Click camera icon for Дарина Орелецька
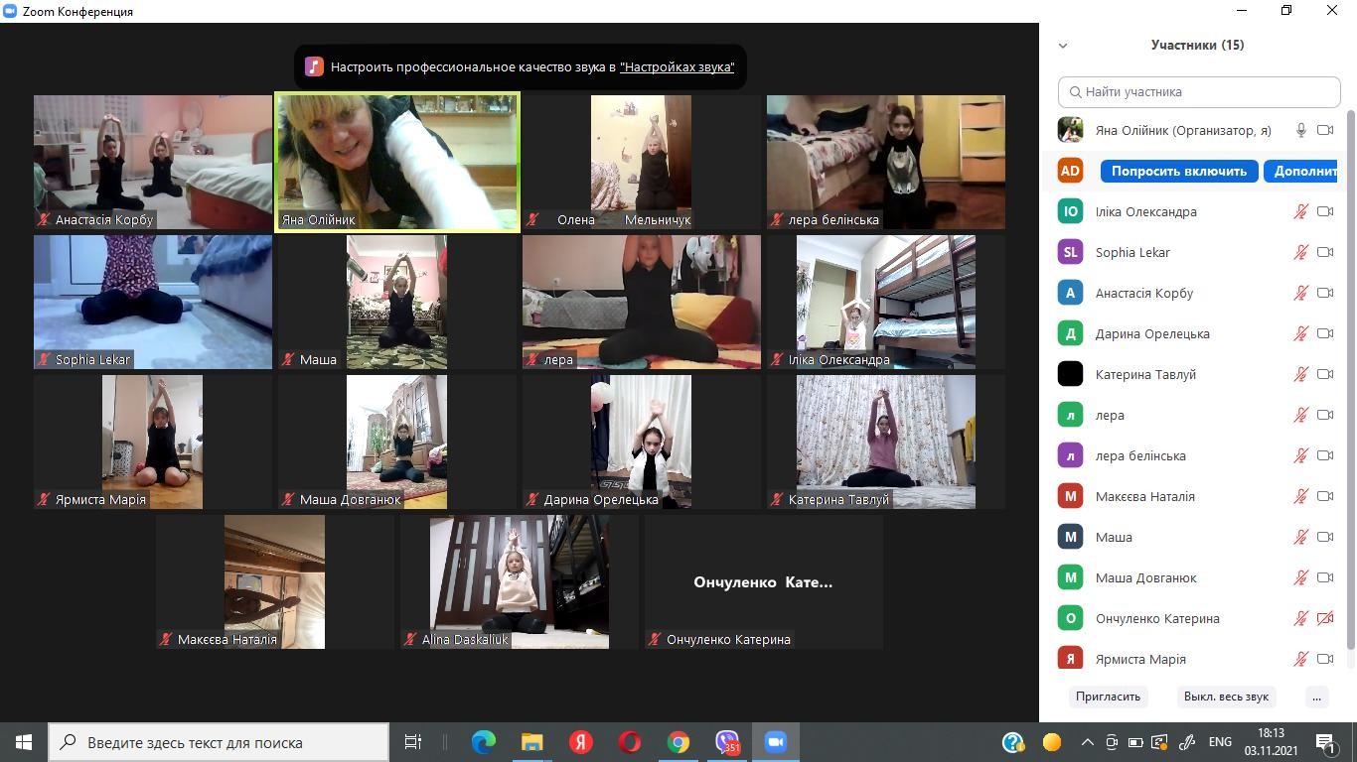 pos(1325,333)
